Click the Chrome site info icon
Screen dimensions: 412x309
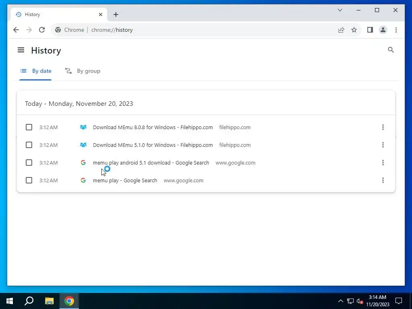coord(58,30)
